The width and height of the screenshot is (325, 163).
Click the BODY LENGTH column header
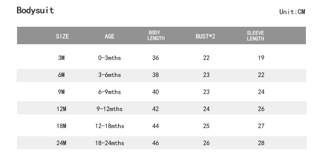point(156,35)
